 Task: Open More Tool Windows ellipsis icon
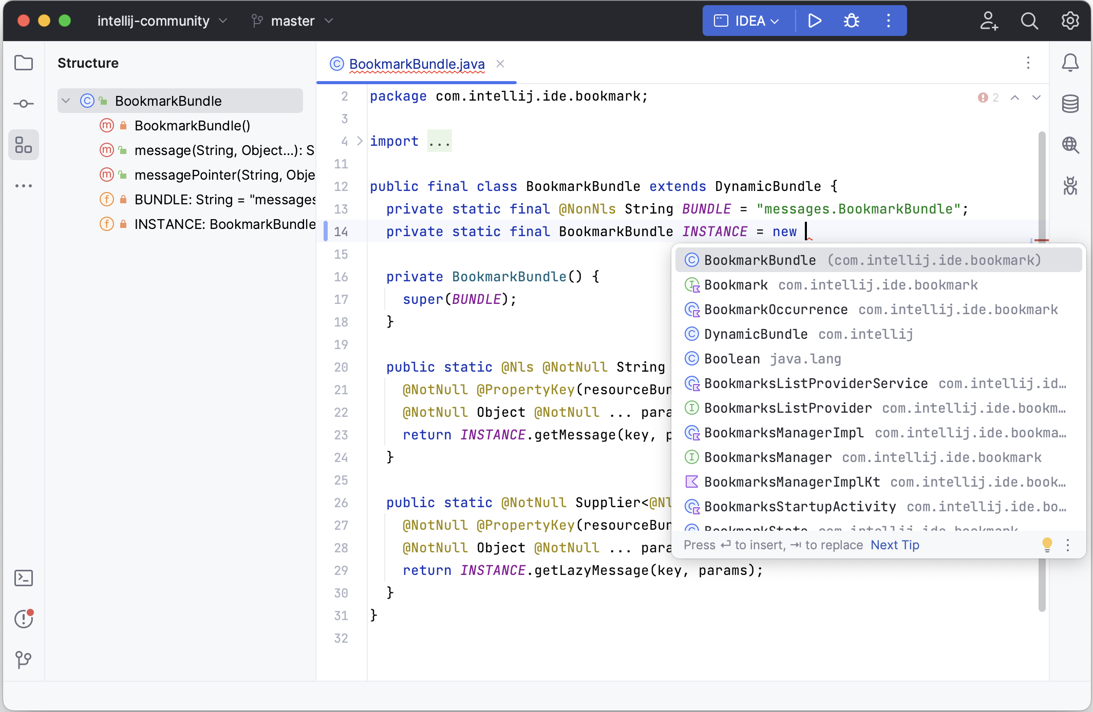[24, 185]
